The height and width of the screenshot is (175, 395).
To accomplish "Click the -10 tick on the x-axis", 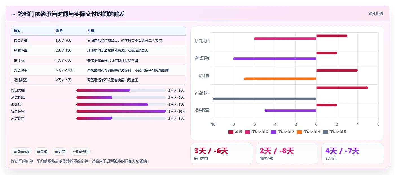I will [213, 124].
